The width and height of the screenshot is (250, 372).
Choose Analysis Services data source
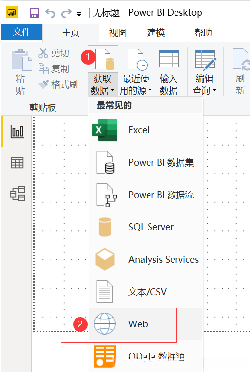(x=146, y=259)
